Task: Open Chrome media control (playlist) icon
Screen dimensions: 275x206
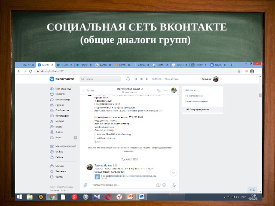Action: 246,71
